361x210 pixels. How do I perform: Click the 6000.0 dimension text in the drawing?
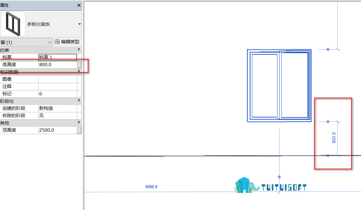(151, 187)
